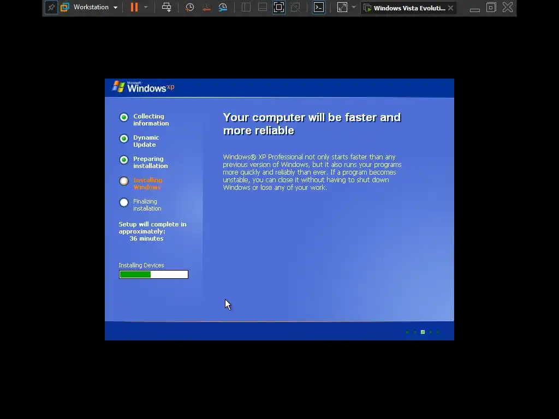Click the Unity mode icon

tap(295, 7)
